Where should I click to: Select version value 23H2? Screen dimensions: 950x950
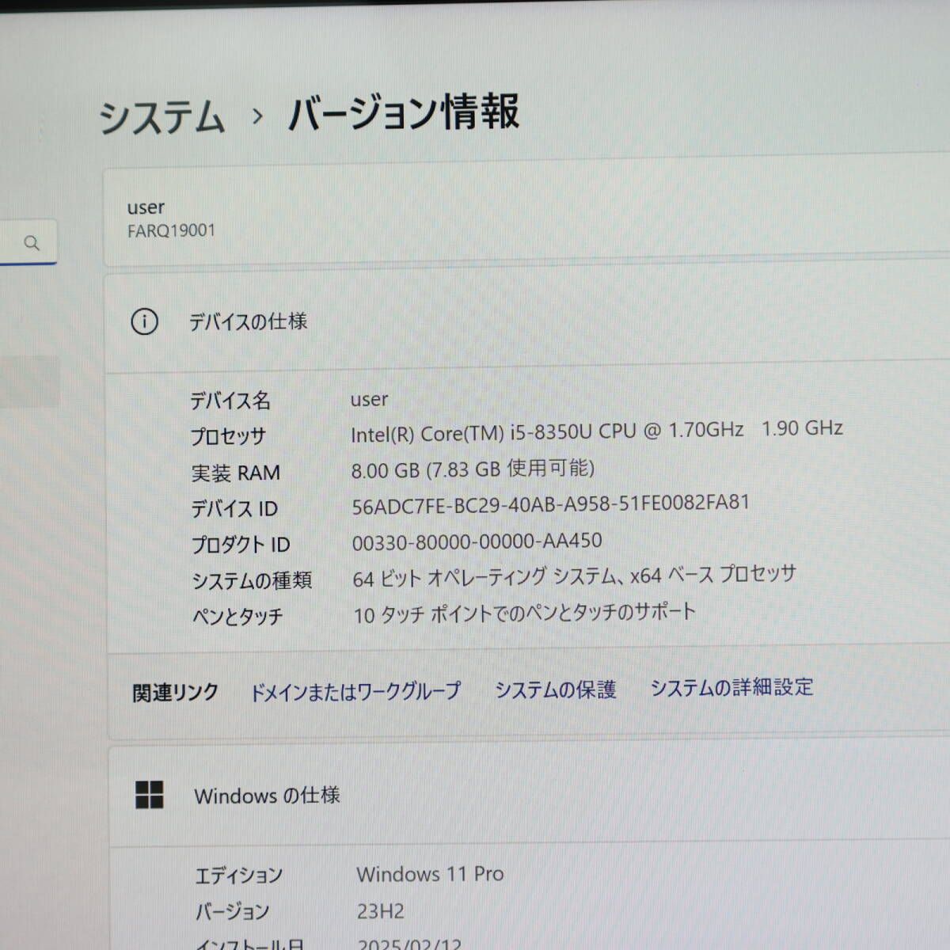381,911
